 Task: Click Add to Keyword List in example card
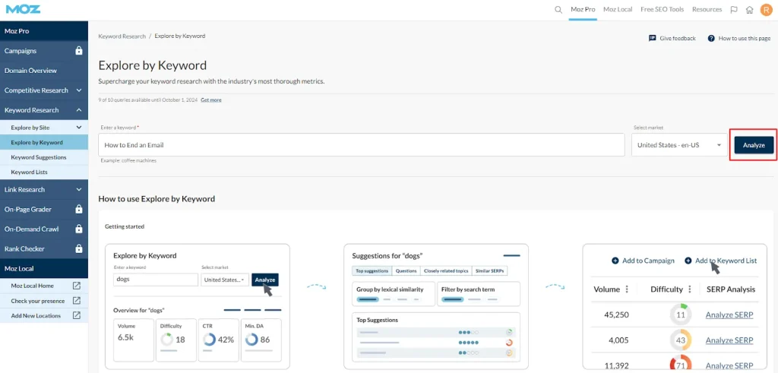coord(726,261)
